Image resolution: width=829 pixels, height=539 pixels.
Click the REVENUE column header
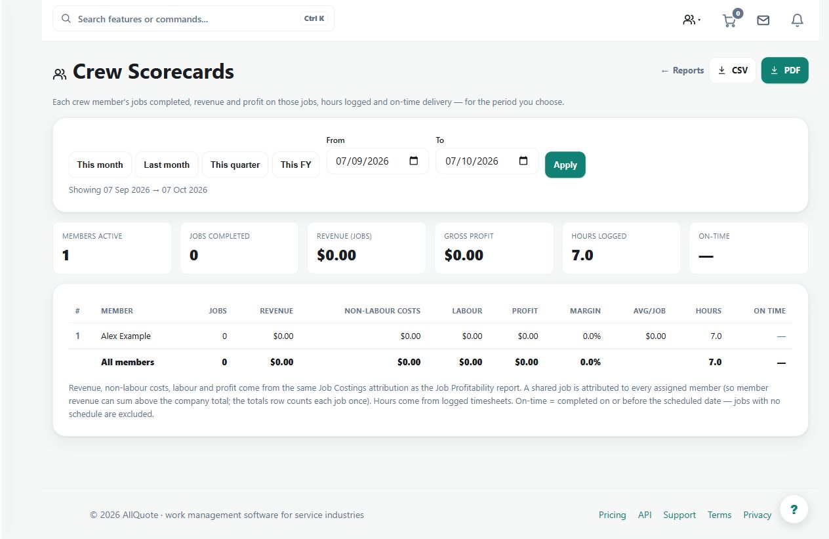click(x=277, y=311)
